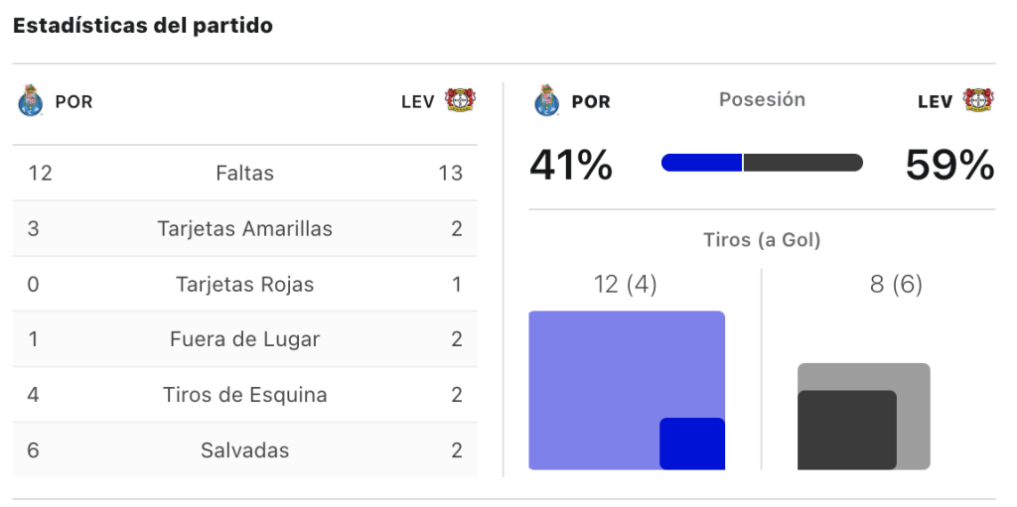1017x507 pixels.
Task: Select the Fuera de Lugar row
Action: coord(244,339)
